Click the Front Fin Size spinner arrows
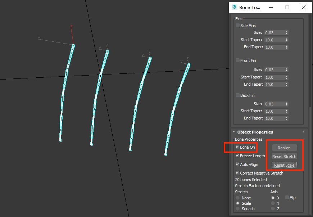Image resolution: width=313 pixels, height=217 pixels. click(287, 70)
